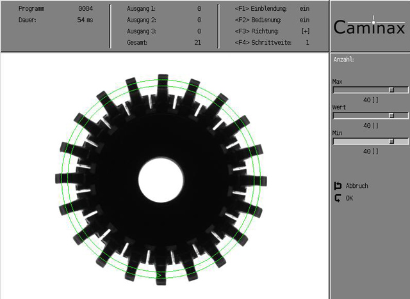Image resolution: width=410 pixels, height=299 pixels.
Task: Confirm with the OK text label
Action: tap(349, 198)
